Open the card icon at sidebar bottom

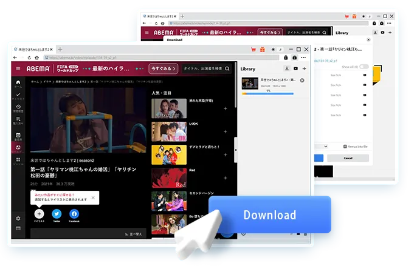pos(18,228)
